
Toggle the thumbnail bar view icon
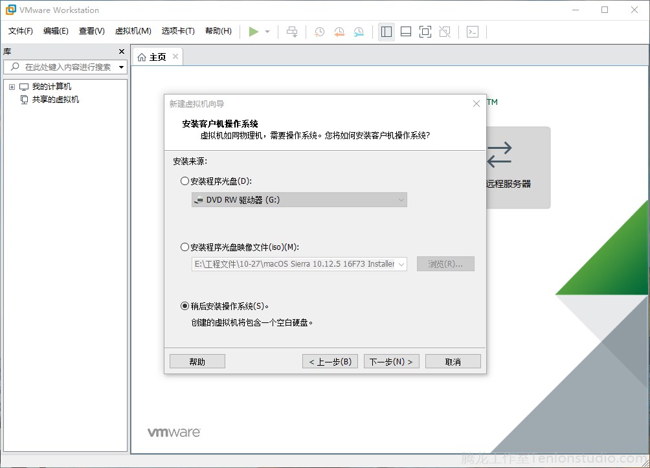(406, 32)
